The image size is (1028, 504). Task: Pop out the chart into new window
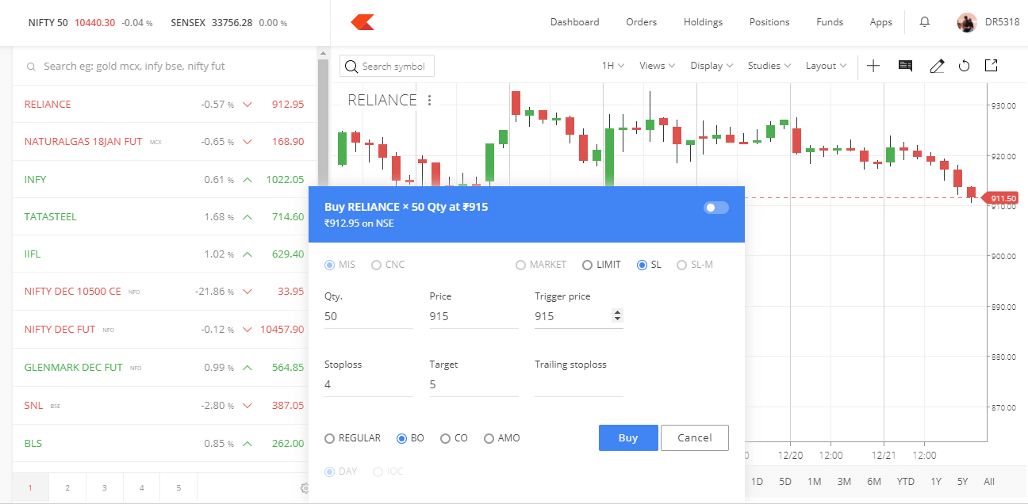[x=991, y=65]
